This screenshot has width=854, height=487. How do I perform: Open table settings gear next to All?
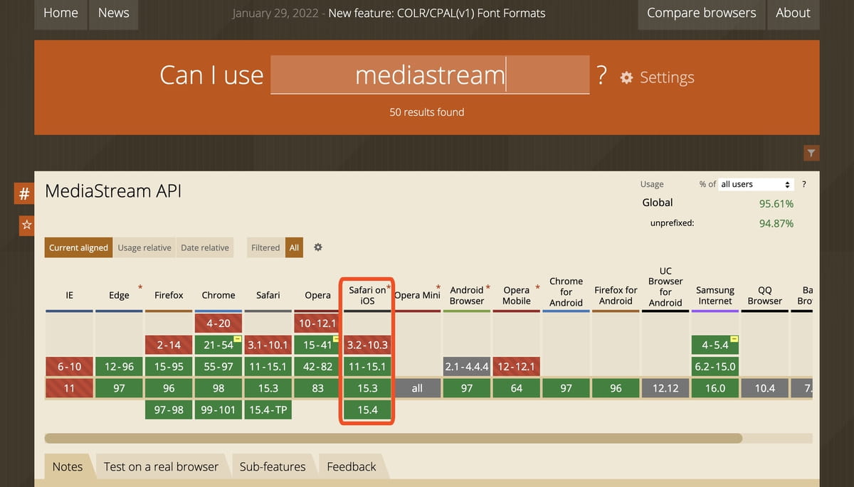click(x=318, y=247)
